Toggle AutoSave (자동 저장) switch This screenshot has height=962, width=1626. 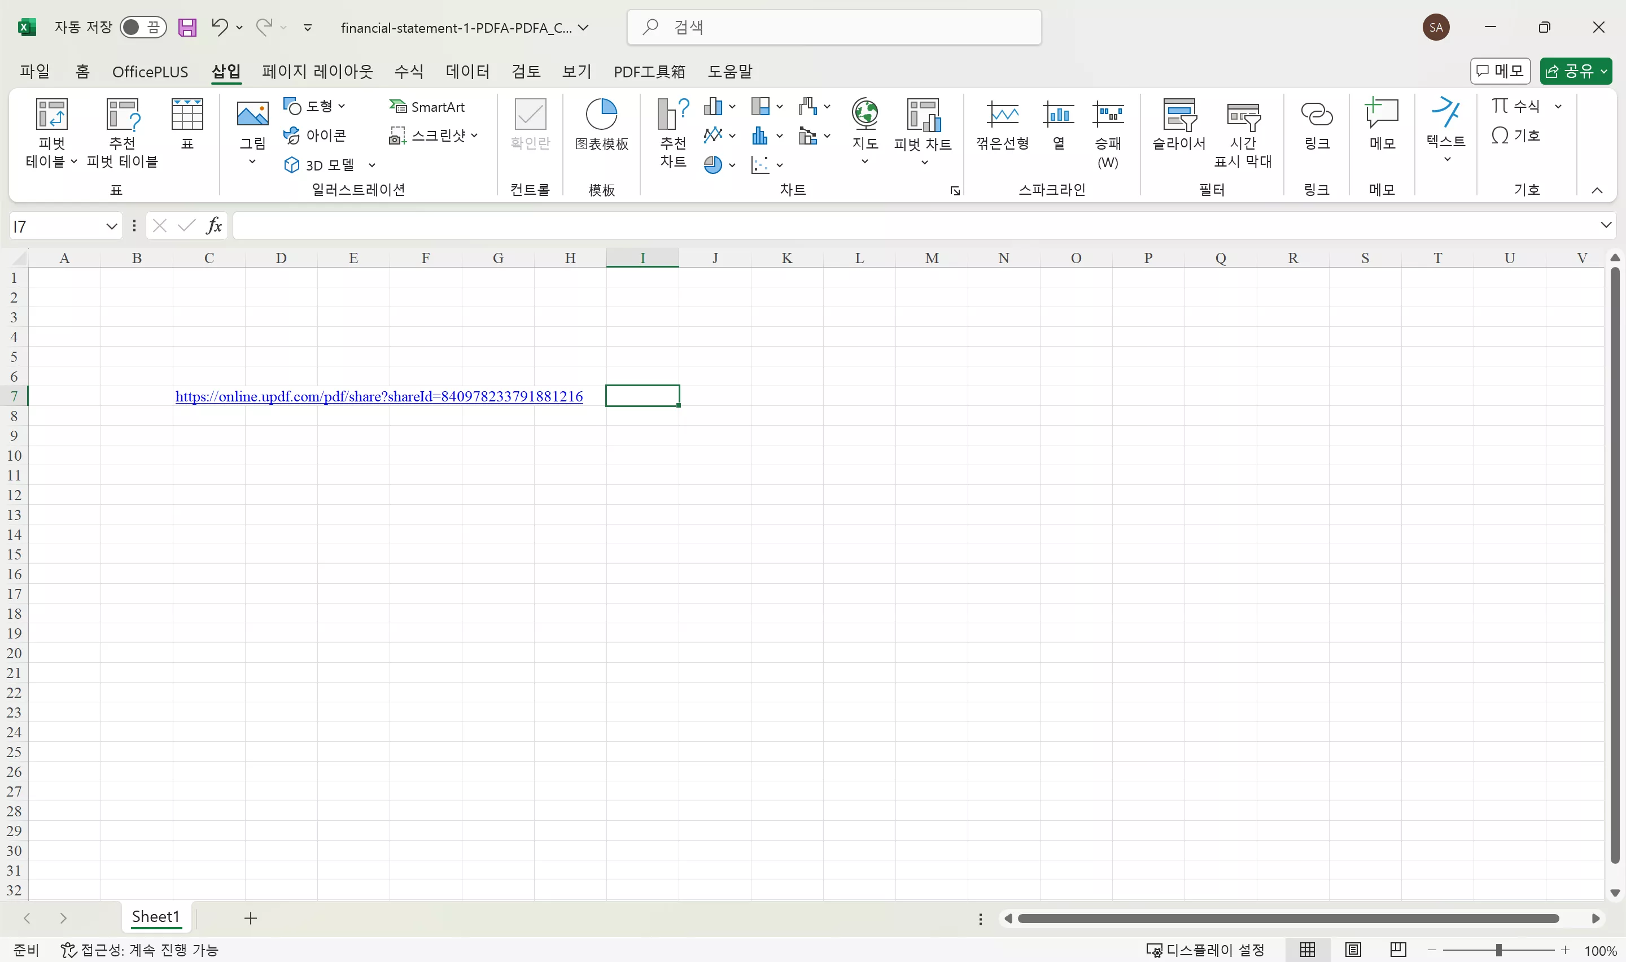point(143,27)
